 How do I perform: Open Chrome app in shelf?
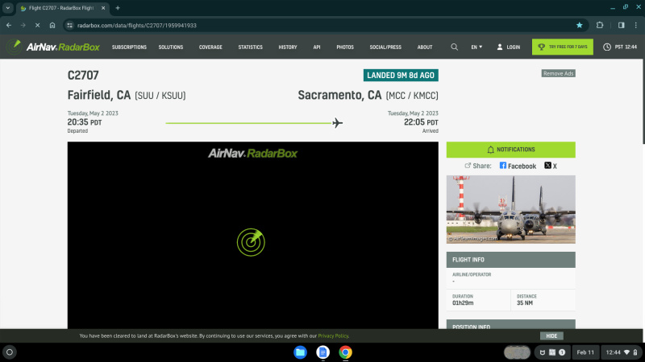coord(346,352)
